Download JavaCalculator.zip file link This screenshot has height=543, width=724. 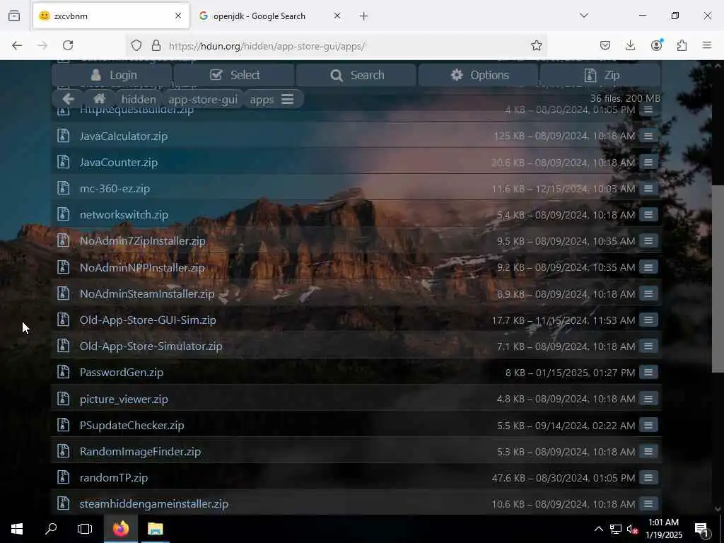[x=123, y=136]
